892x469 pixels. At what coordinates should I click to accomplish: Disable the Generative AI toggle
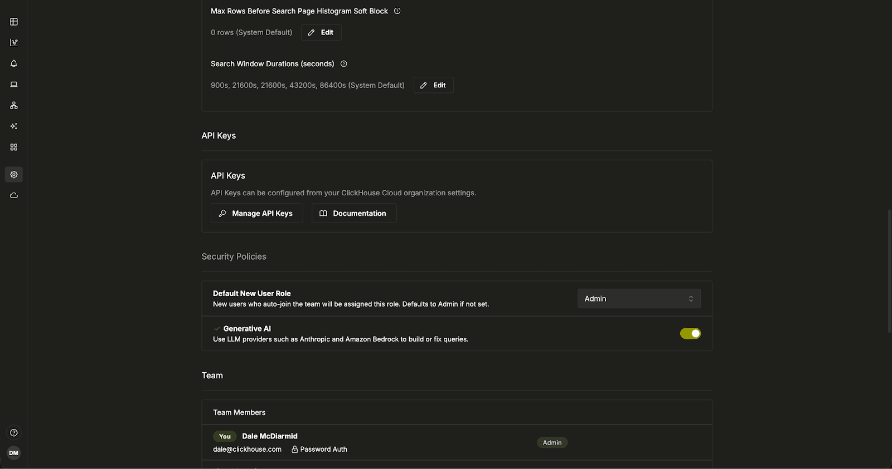(x=690, y=333)
